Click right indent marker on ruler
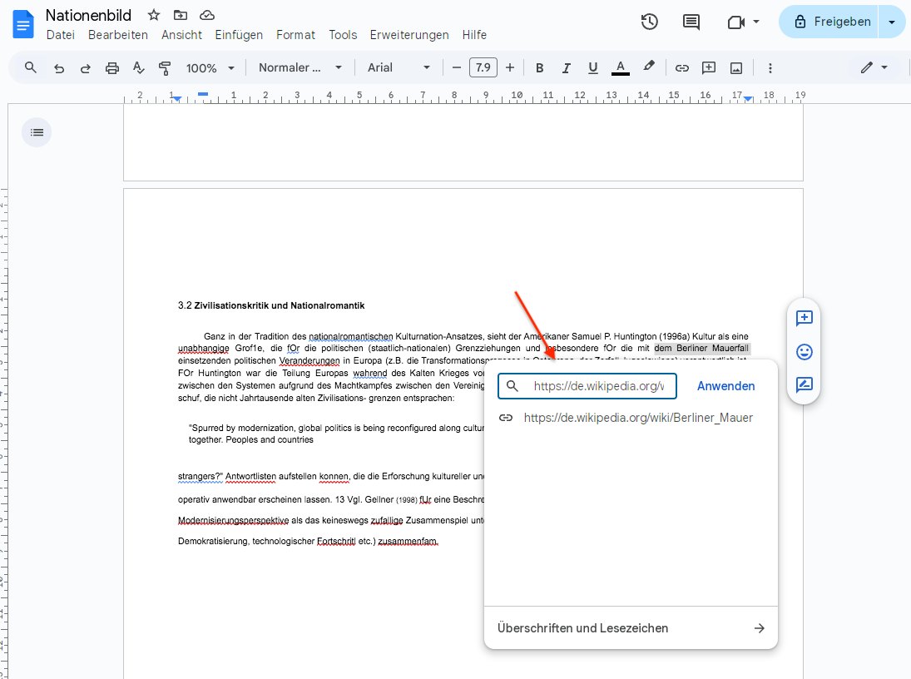This screenshot has height=679, width=911. point(748,99)
